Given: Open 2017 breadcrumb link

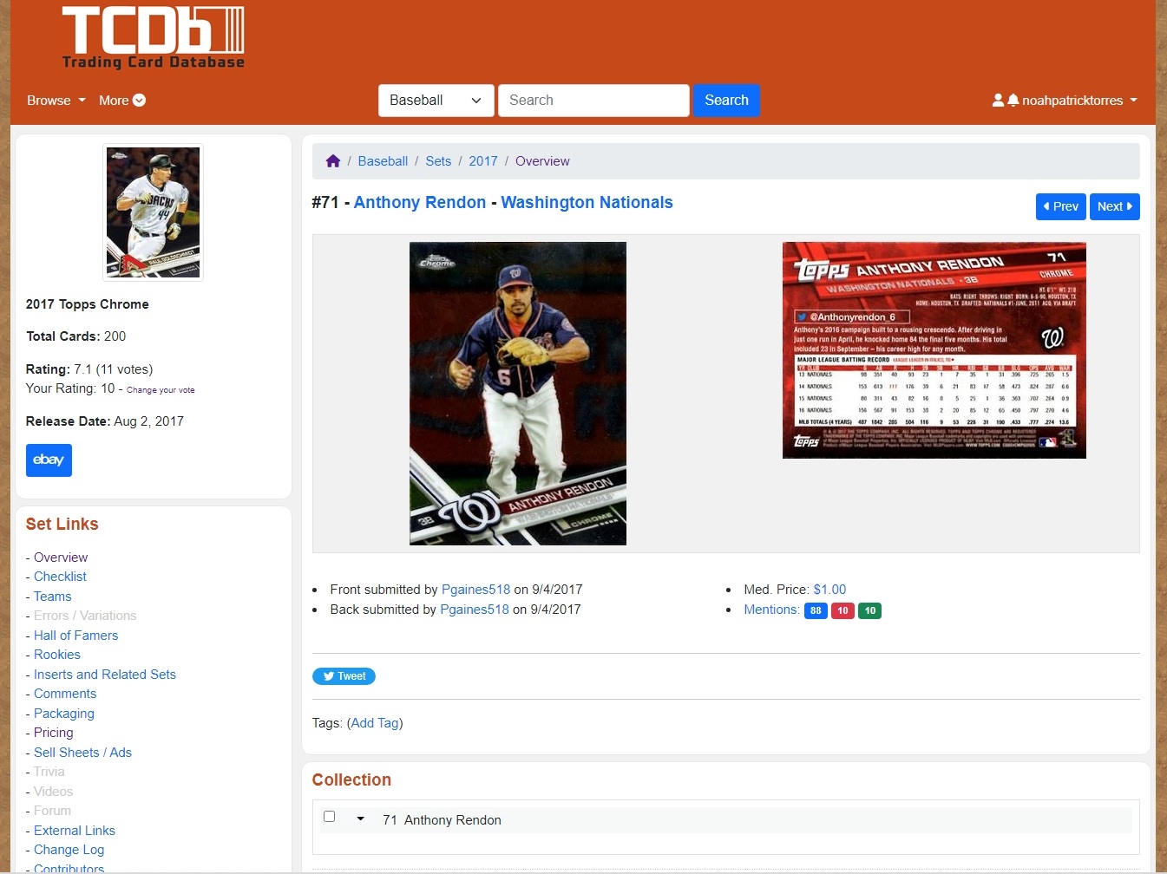Looking at the screenshot, I should pos(483,161).
